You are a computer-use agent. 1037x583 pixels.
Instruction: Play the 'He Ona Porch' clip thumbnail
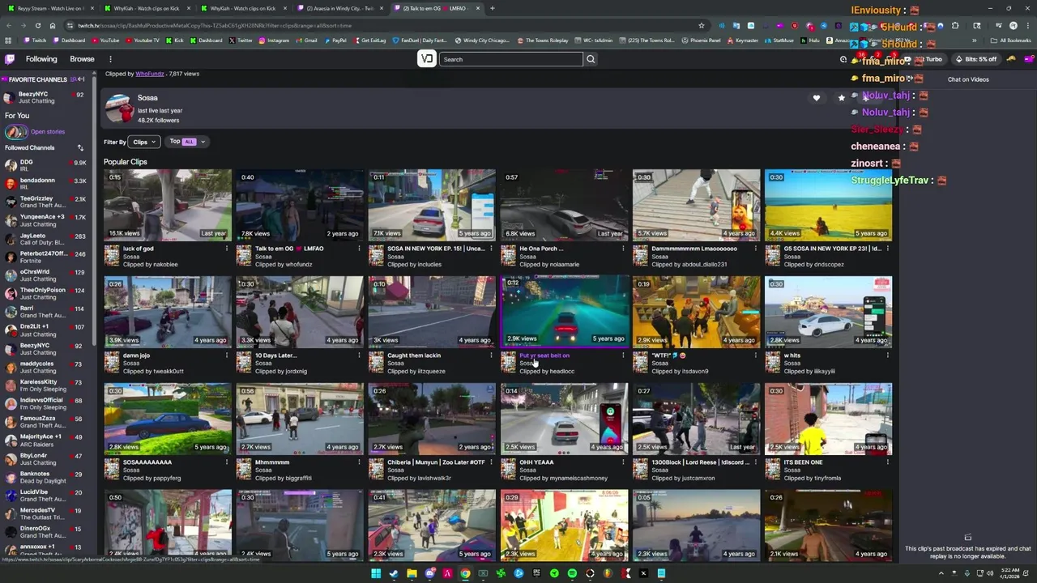(x=564, y=205)
